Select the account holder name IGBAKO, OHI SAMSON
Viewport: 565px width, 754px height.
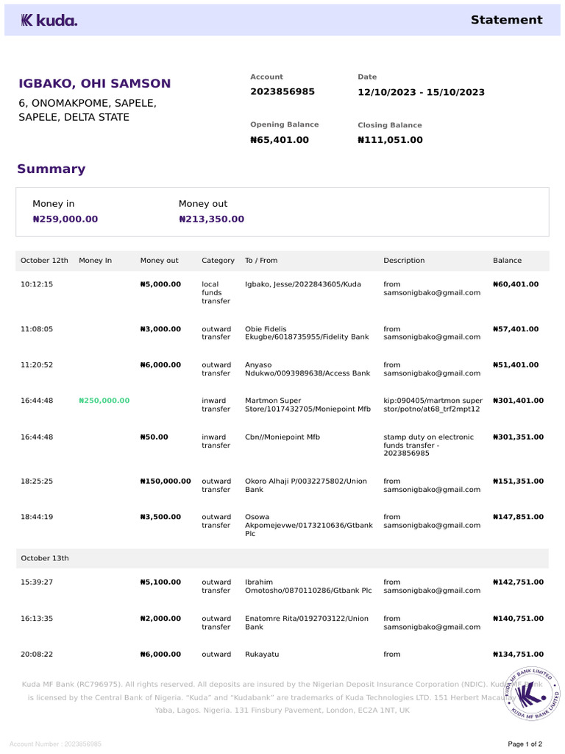94,84
